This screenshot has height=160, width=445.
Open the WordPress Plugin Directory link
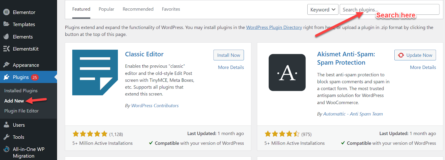tap(274, 27)
